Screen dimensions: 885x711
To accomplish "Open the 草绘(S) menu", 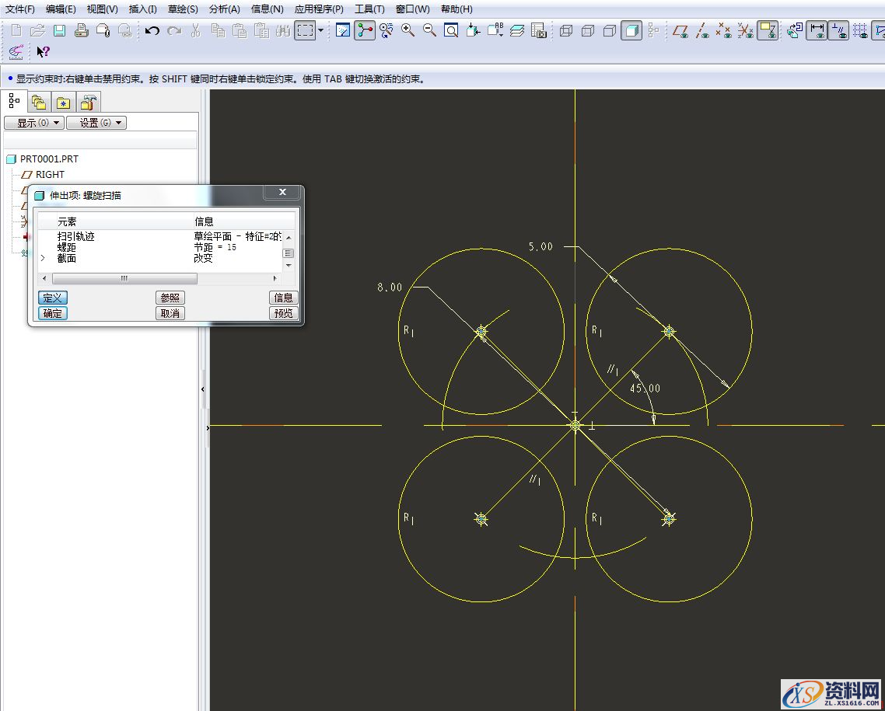I will coord(183,9).
